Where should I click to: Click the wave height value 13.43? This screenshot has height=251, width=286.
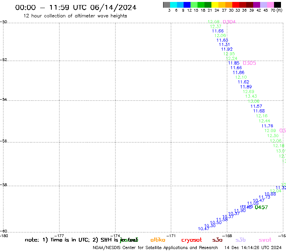(x=251, y=96)
